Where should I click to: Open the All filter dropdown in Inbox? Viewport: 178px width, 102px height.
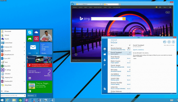point(112,45)
